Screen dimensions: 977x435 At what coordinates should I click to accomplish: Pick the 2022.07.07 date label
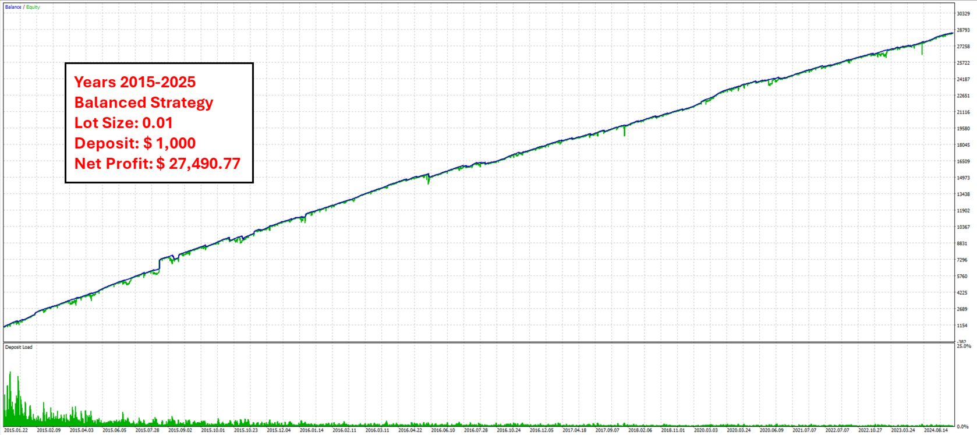tap(837, 430)
